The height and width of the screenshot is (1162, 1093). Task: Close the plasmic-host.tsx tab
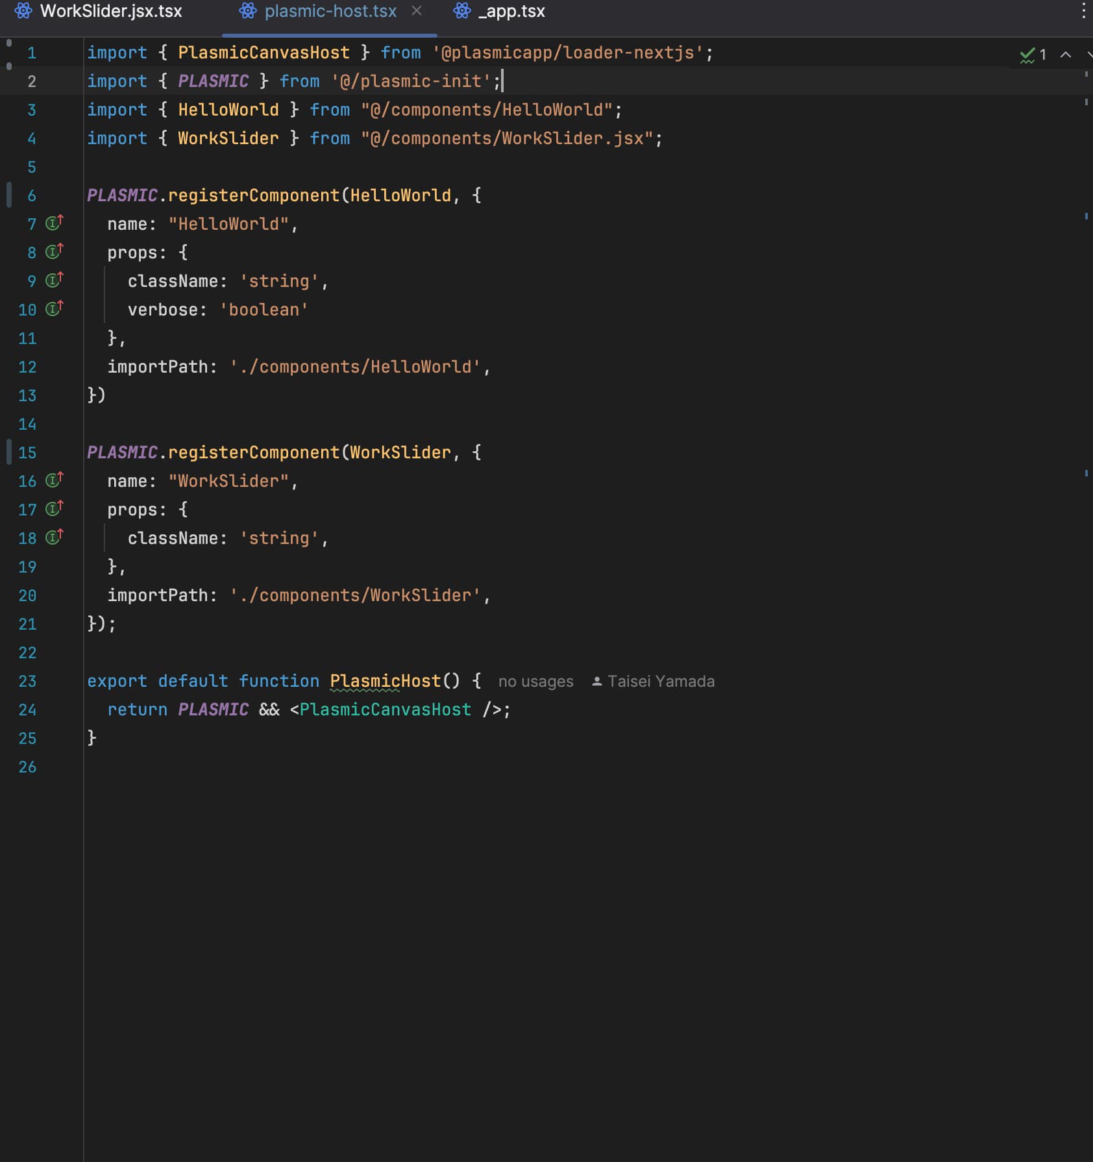click(x=417, y=11)
